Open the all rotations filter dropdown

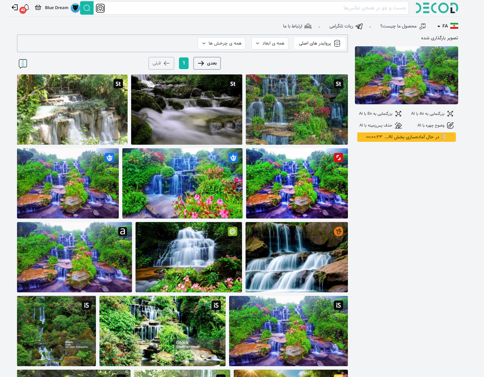coord(221,43)
